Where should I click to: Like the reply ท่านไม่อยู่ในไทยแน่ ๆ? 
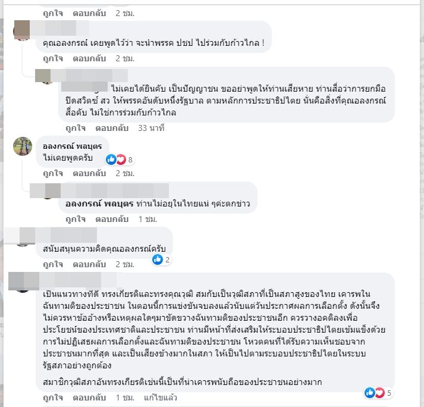click(76, 219)
